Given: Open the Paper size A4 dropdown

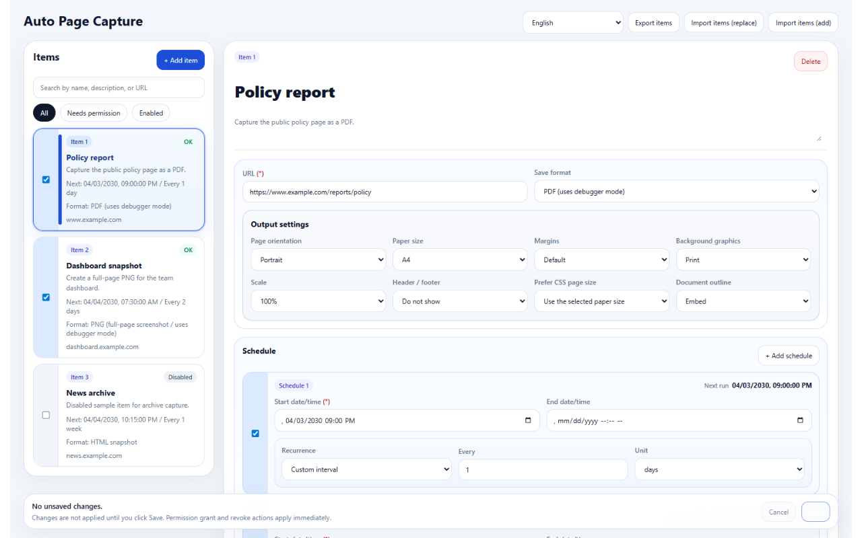Looking at the screenshot, I should [460, 260].
